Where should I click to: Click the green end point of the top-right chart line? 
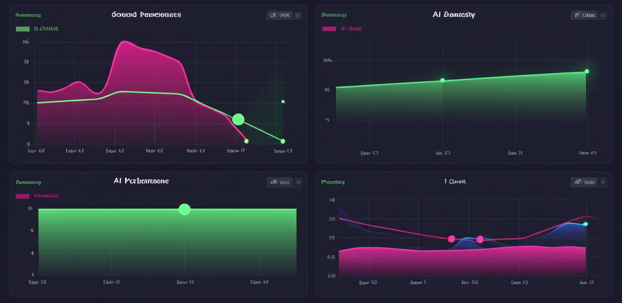click(587, 72)
